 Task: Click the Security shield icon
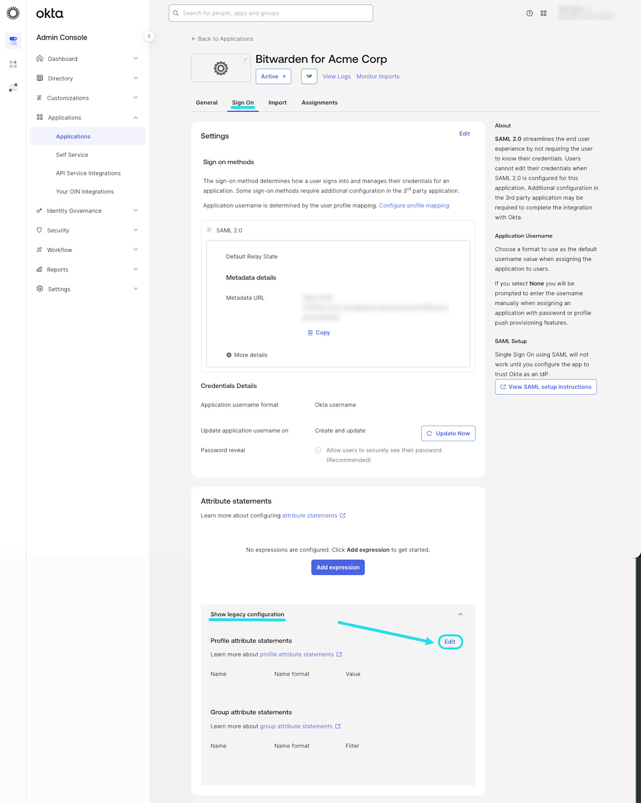(39, 230)
